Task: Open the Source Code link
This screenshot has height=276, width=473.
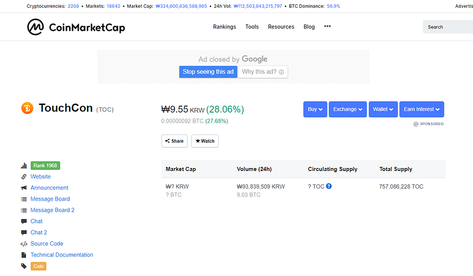Action: (x=47, y=244)
